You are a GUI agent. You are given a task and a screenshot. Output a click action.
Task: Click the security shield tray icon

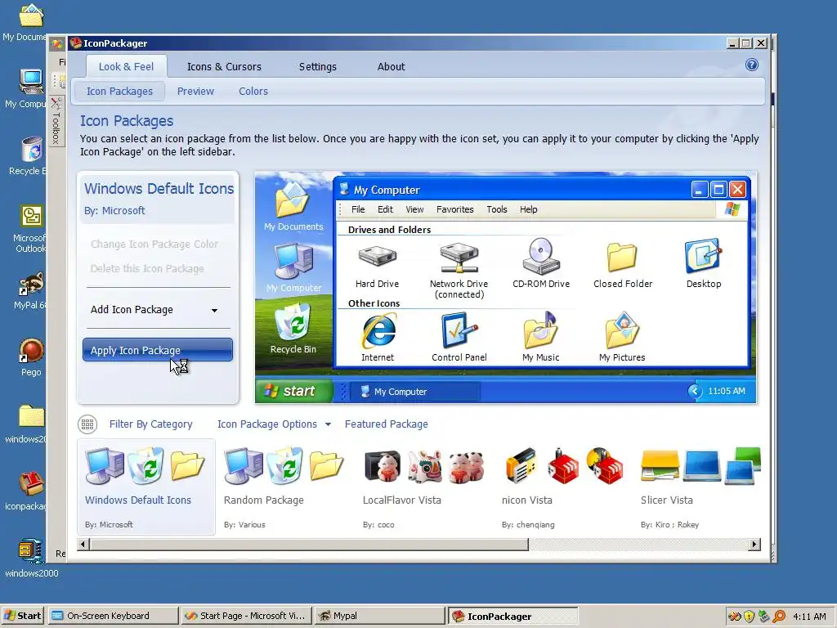[749, 617]
